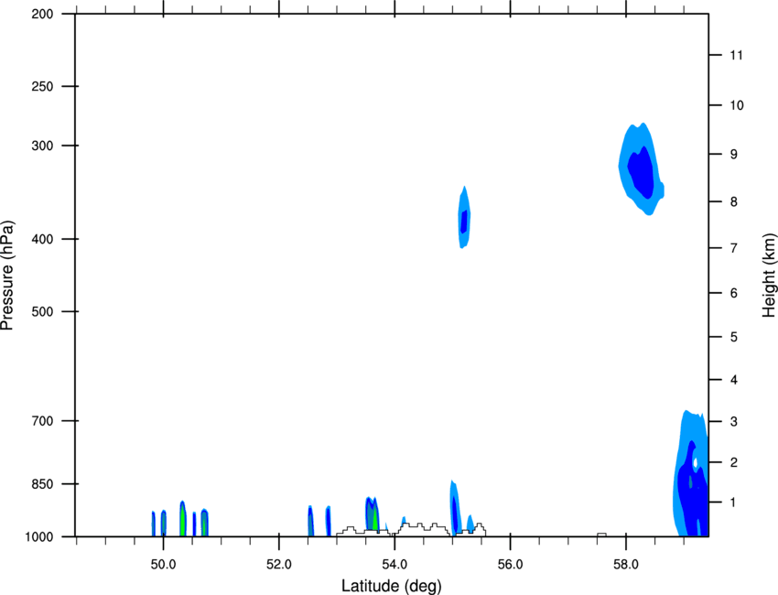Pick the 11 km height label
Image resolution: width=778 pixels, height=595 pixels.
click(x=736, y=55)
